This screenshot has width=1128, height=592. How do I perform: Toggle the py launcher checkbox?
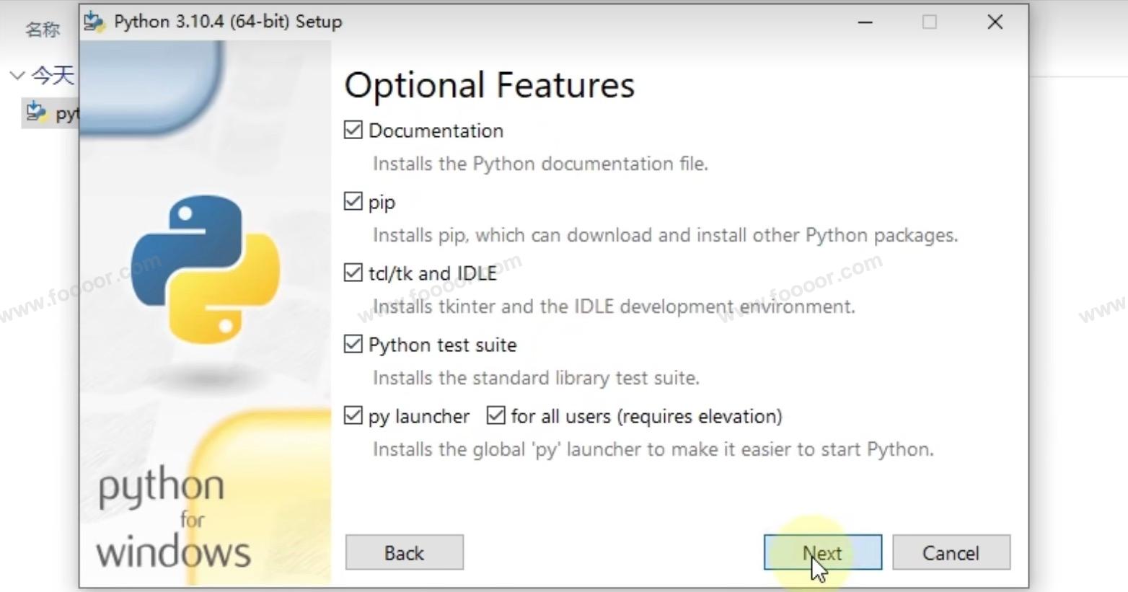[x=353, y=416]
